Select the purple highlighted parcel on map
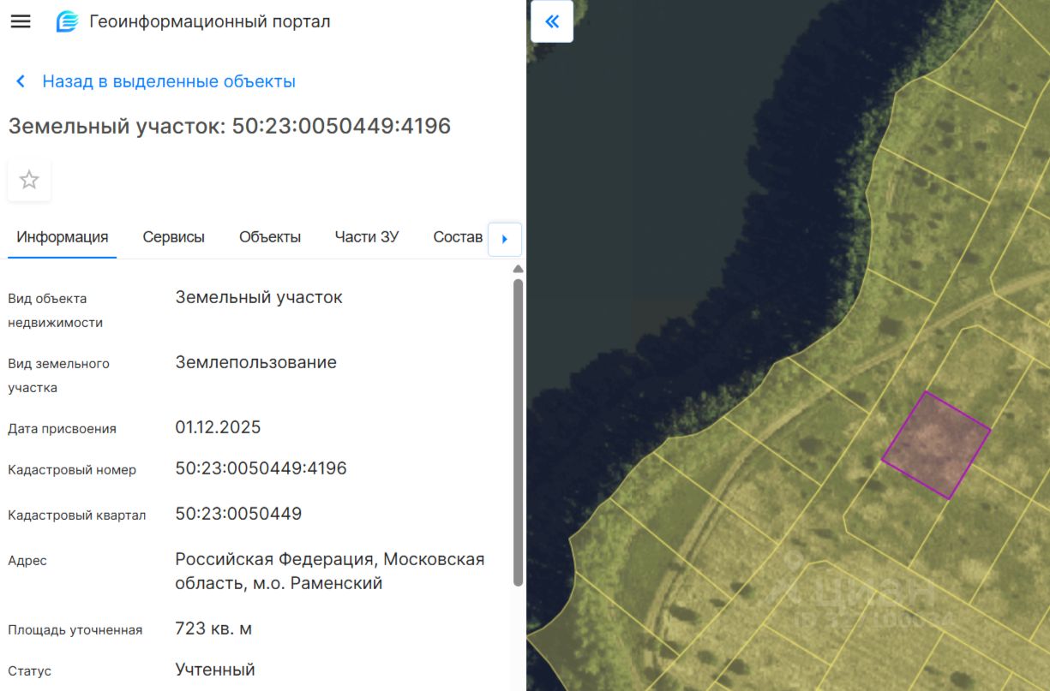Screen dimensions: 1050x691 [936, 444]
